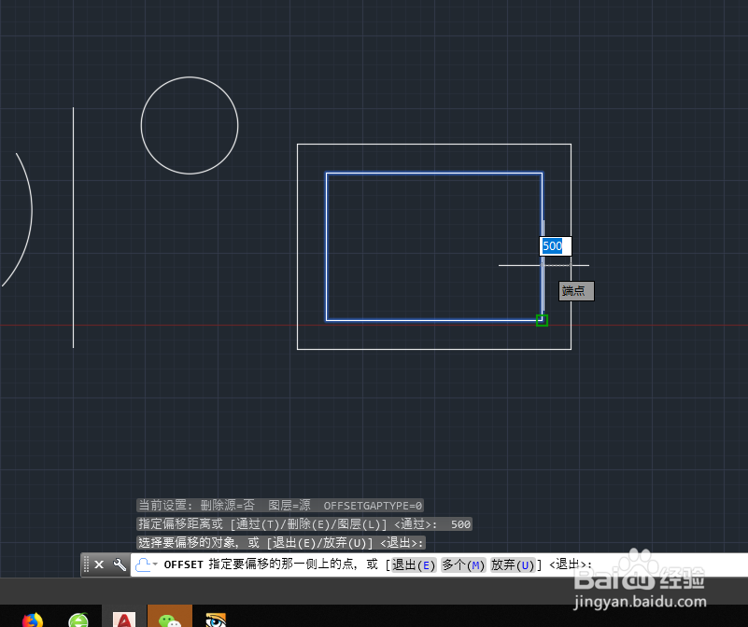
Task: Choose the 退出(E) option in the command prompt
Action: pyautogui.click(x=413, y=565)
